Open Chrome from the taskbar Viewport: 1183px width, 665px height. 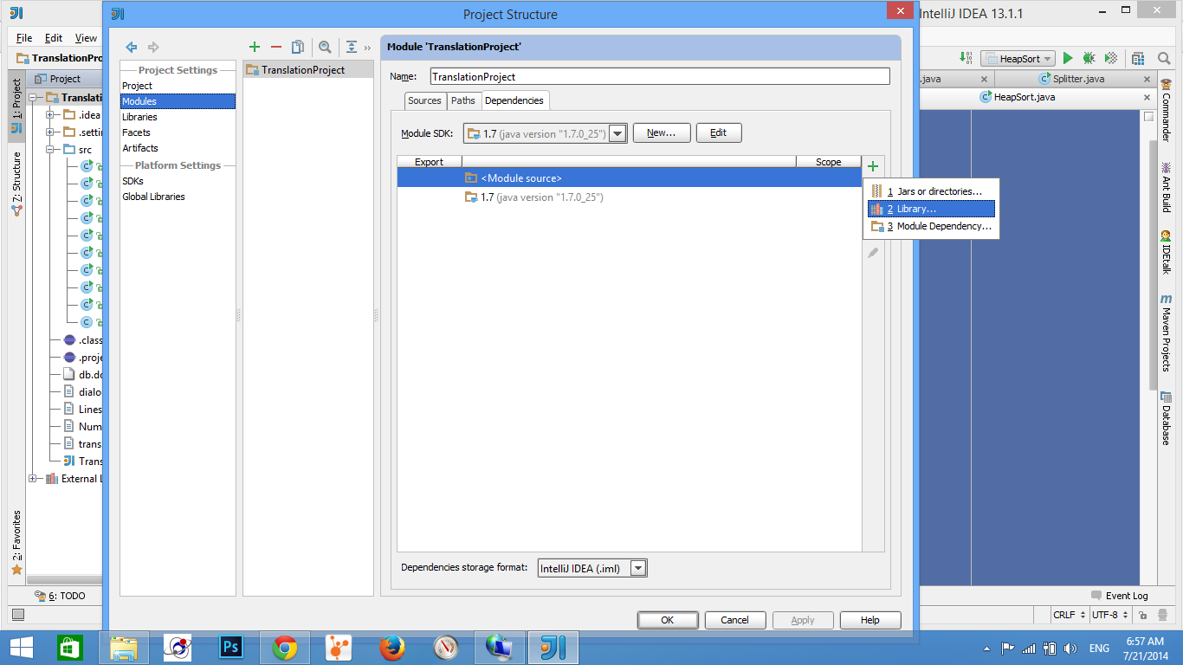point(285,647)
